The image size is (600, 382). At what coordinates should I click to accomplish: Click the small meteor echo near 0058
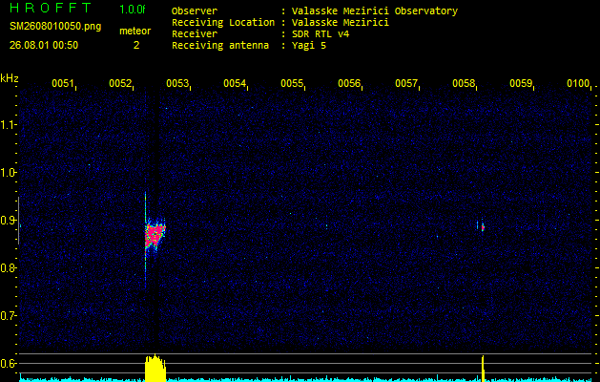[483, 227]
